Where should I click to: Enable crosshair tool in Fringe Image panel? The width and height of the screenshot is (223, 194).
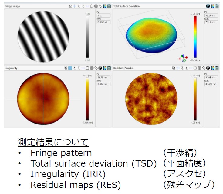click(74, 6)
